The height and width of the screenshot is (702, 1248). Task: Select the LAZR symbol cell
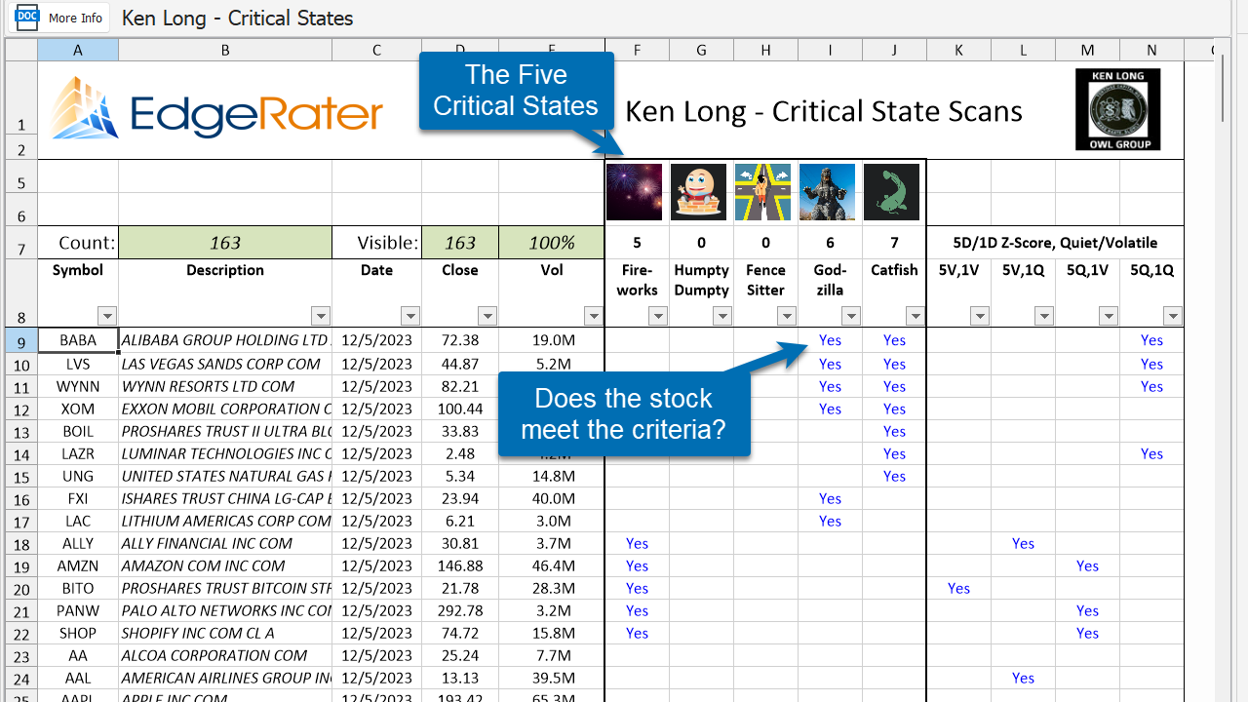(78, 453)
